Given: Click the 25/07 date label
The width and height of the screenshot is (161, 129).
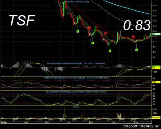Looking at the screenshot, I should [x=87, y=120].
